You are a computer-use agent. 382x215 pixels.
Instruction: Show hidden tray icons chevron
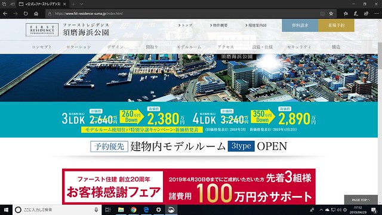click(x=321, y=210)
